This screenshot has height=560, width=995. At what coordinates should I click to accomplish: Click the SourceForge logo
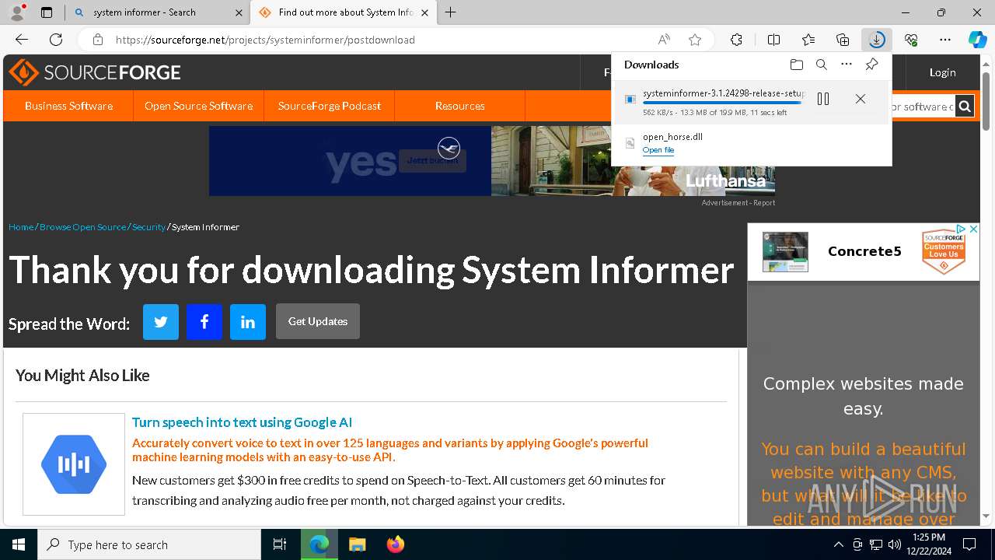pos(95,72)
